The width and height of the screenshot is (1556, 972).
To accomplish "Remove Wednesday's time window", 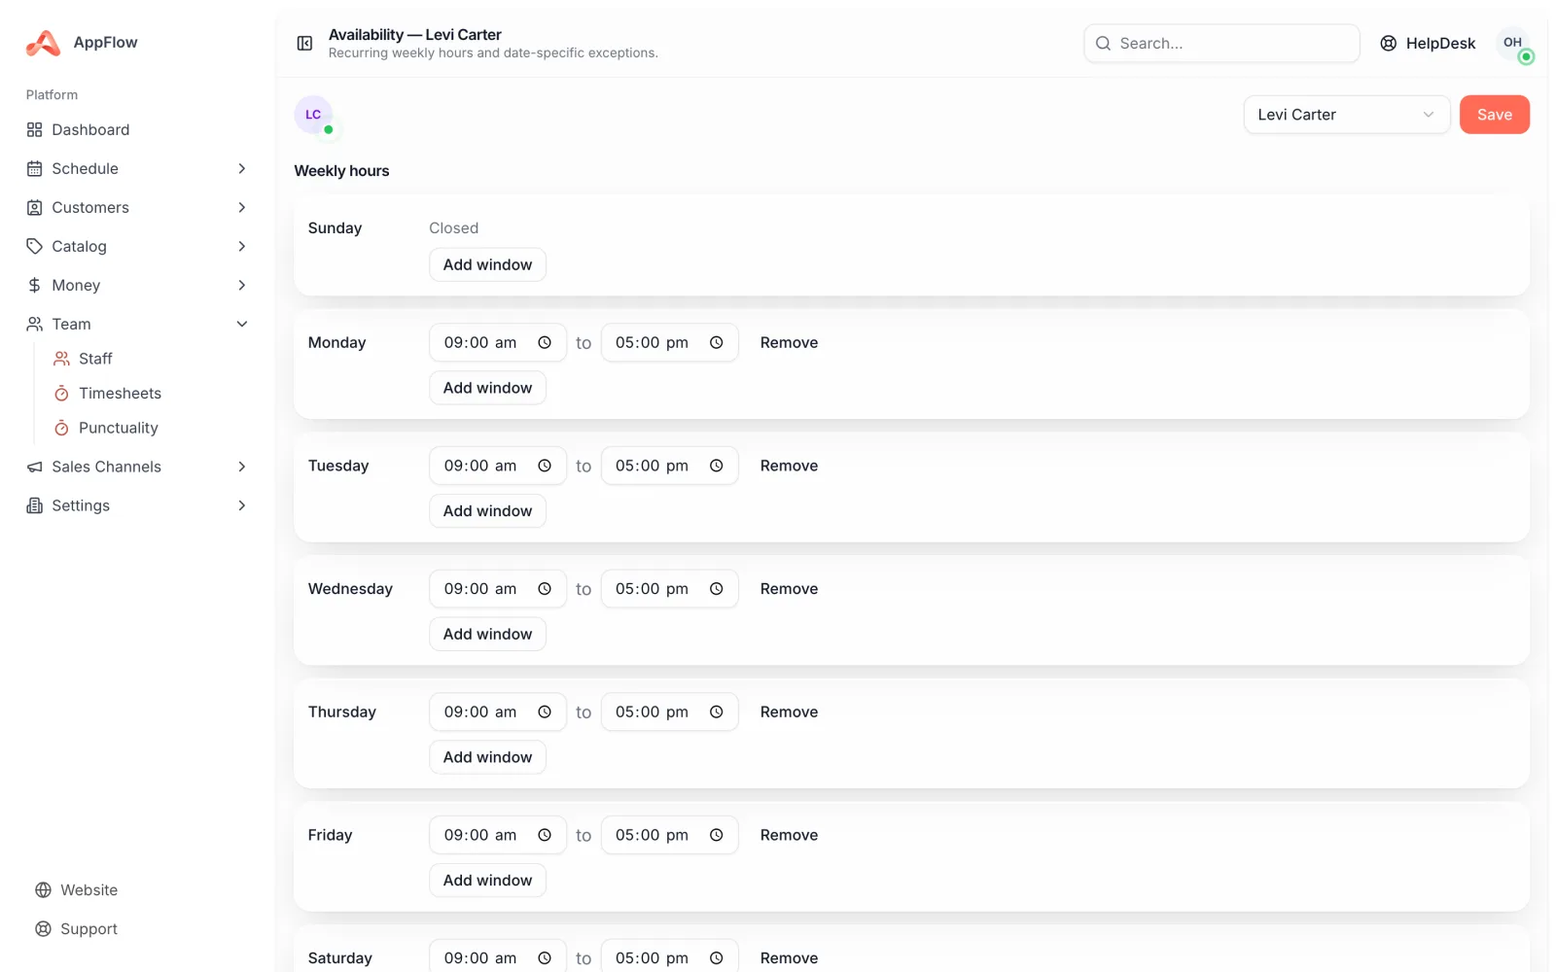I will click(x=789, y=589).
